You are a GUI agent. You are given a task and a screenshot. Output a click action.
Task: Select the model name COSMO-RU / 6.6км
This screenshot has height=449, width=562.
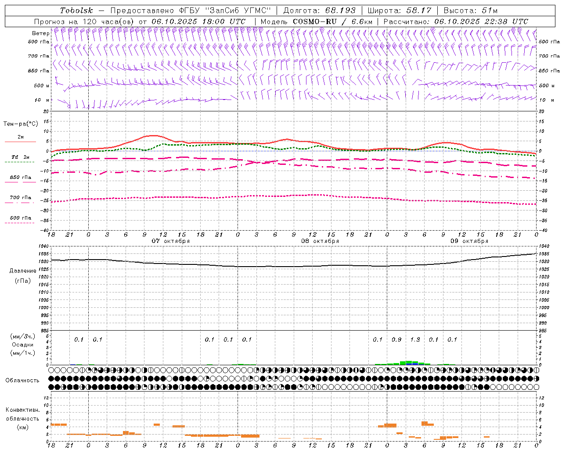click(333, 21)
